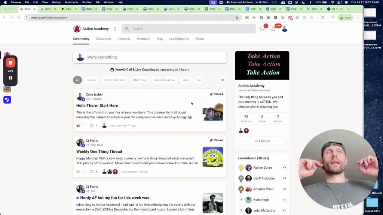Image resolution: width=383 pixels, height=215 pixels.
Task: Switch to the Calendar tab
Action: tap(124, 39)
